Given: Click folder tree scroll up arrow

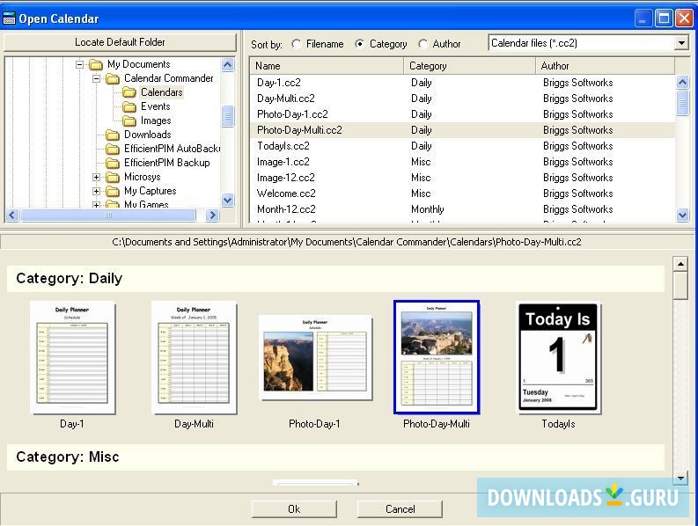Looking at the screenshot, I should tap(227, 65).
